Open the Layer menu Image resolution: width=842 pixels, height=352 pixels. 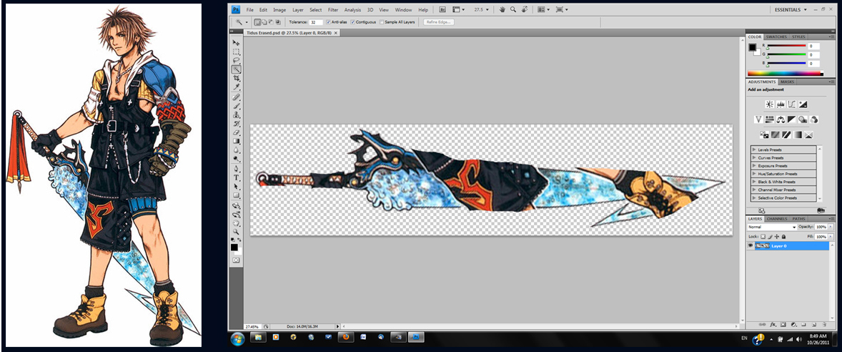pos(297,10)
